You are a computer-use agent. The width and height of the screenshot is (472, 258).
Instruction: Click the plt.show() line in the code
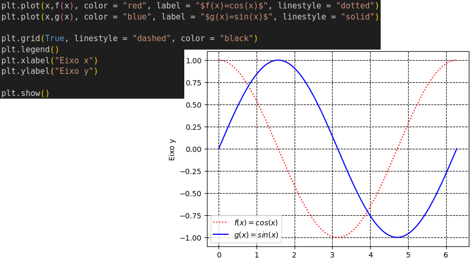(x=25, y=93)
